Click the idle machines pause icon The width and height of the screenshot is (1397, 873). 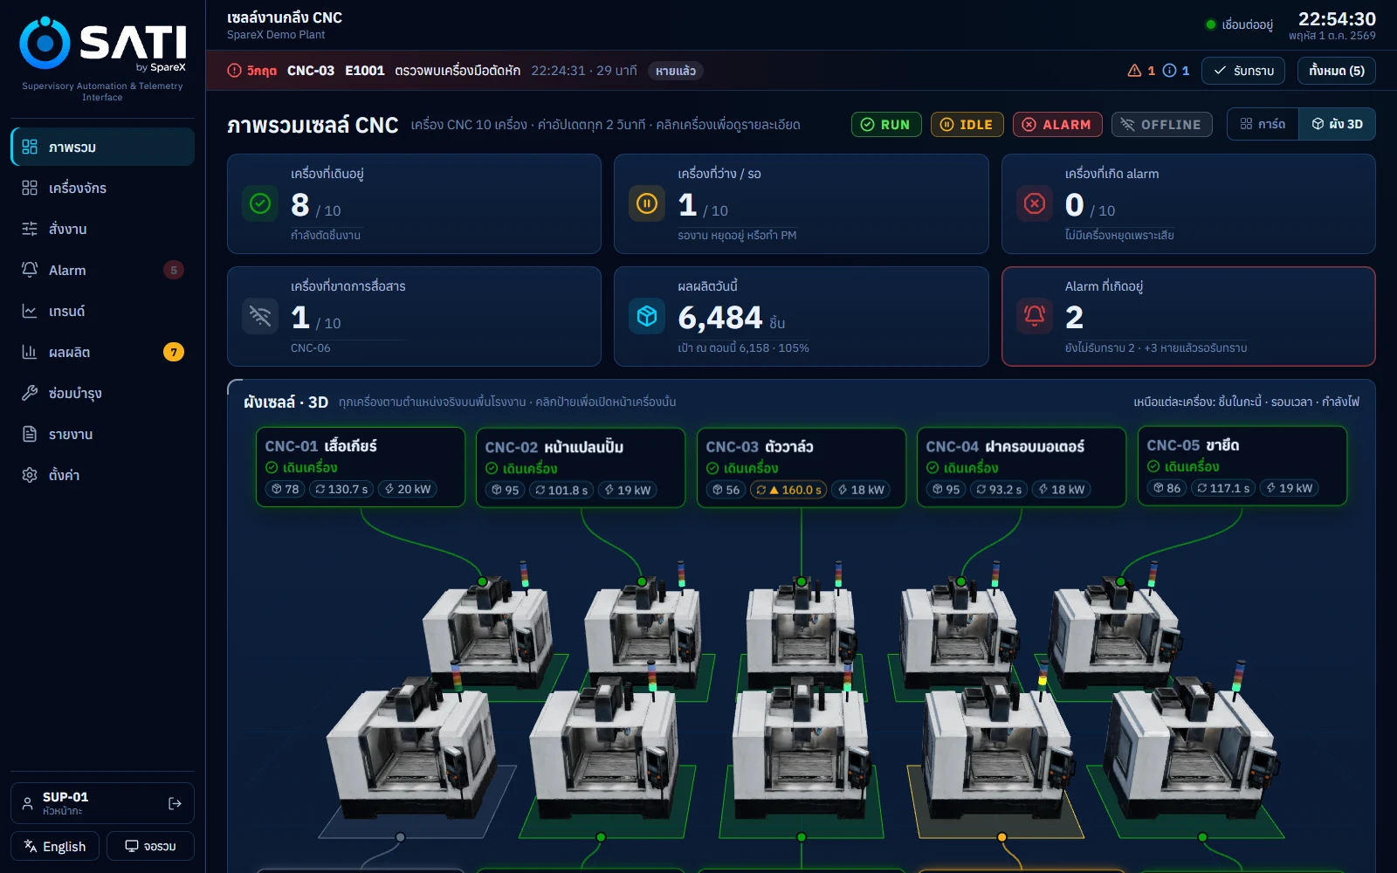pyautogui.click(x=647, y=203)
